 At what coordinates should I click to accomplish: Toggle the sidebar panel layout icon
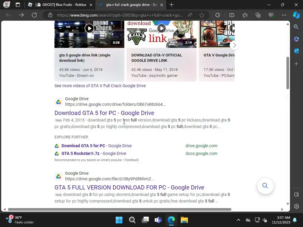point(296,194)
